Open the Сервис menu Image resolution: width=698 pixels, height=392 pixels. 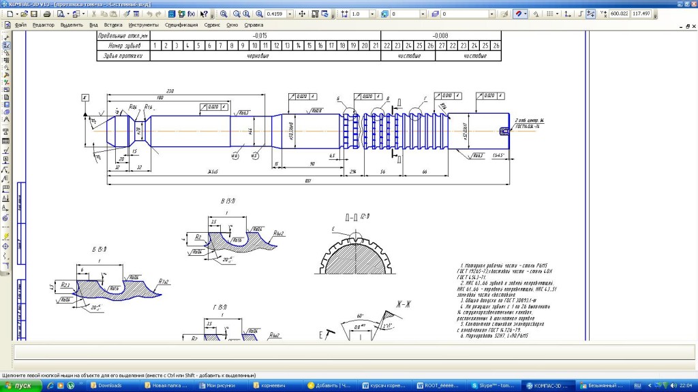212,25
